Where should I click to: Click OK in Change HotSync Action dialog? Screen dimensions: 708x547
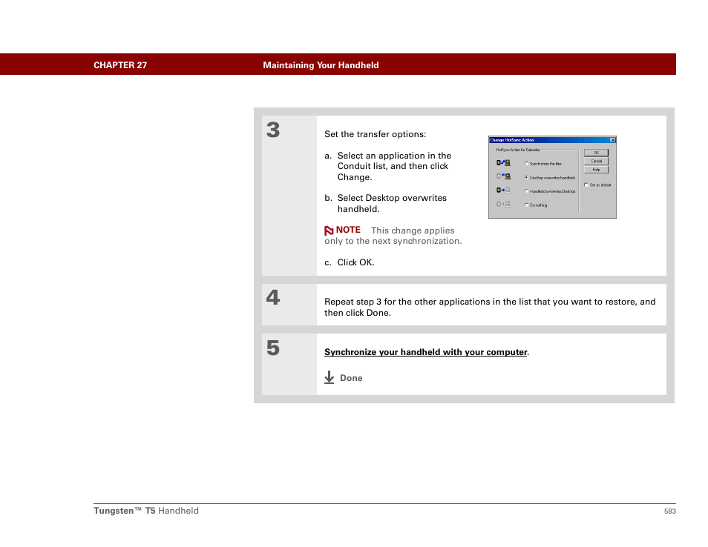click(596, 153)
